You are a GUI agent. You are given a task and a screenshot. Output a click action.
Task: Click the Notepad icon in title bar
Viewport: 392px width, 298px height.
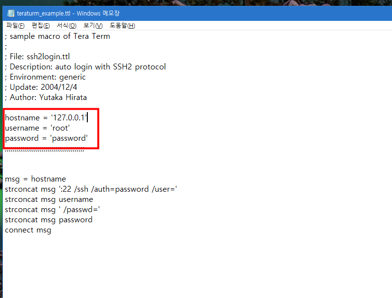11,13
